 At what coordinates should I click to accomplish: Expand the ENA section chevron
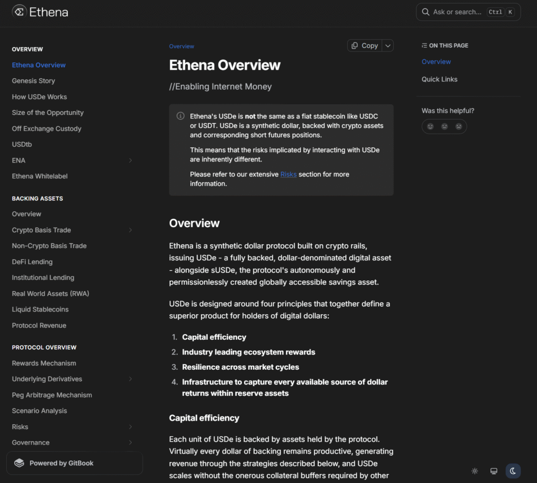131,160
